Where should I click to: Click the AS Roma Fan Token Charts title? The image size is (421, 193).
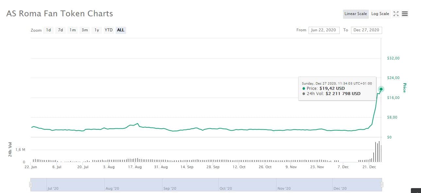[60, 14]
